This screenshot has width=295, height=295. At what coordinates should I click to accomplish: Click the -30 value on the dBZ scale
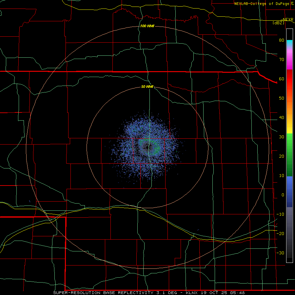[x=280, y=253]
